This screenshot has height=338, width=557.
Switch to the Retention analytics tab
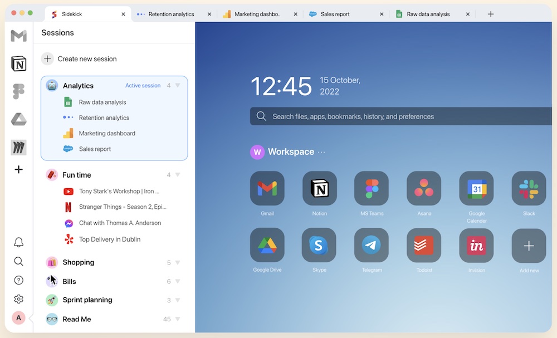click(171, 14)
